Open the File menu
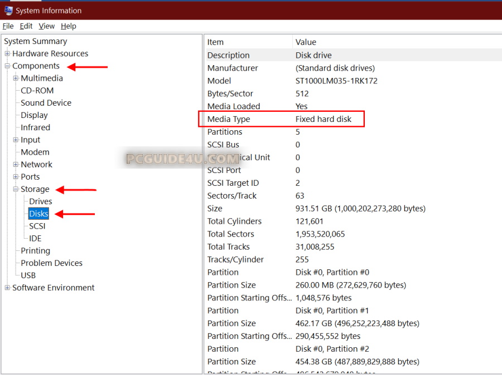502x375 pixels. tap(8, 26)
